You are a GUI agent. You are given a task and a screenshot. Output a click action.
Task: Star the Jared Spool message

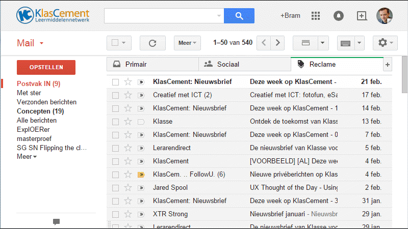[x=128, y=188]
